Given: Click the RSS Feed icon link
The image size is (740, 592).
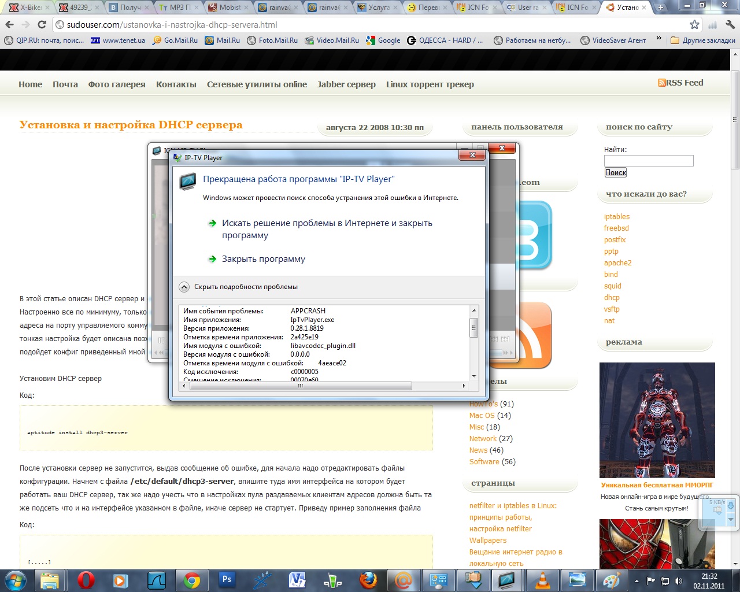Looking at the screenshot, I should click(x=661, y=83).
